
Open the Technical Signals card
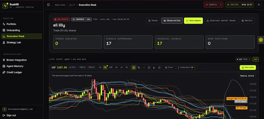179,42
